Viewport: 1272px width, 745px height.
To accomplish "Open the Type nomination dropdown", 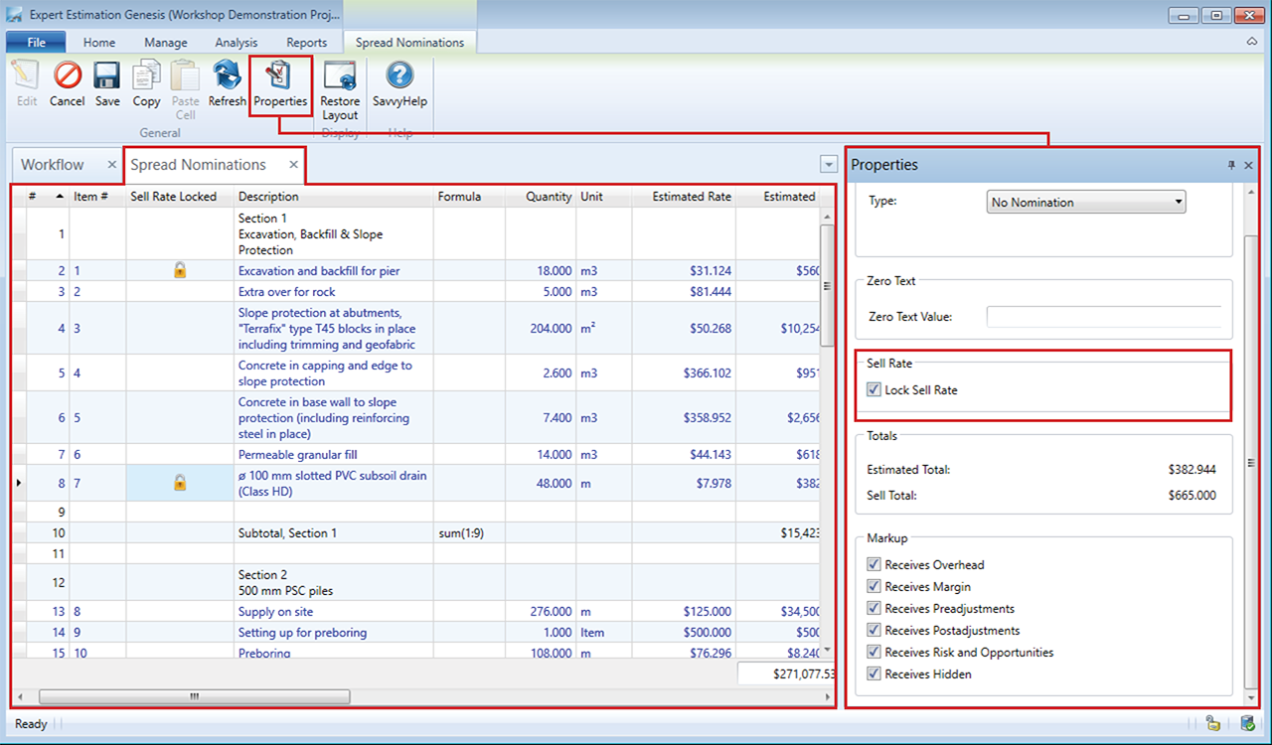I will point(1087,202).
